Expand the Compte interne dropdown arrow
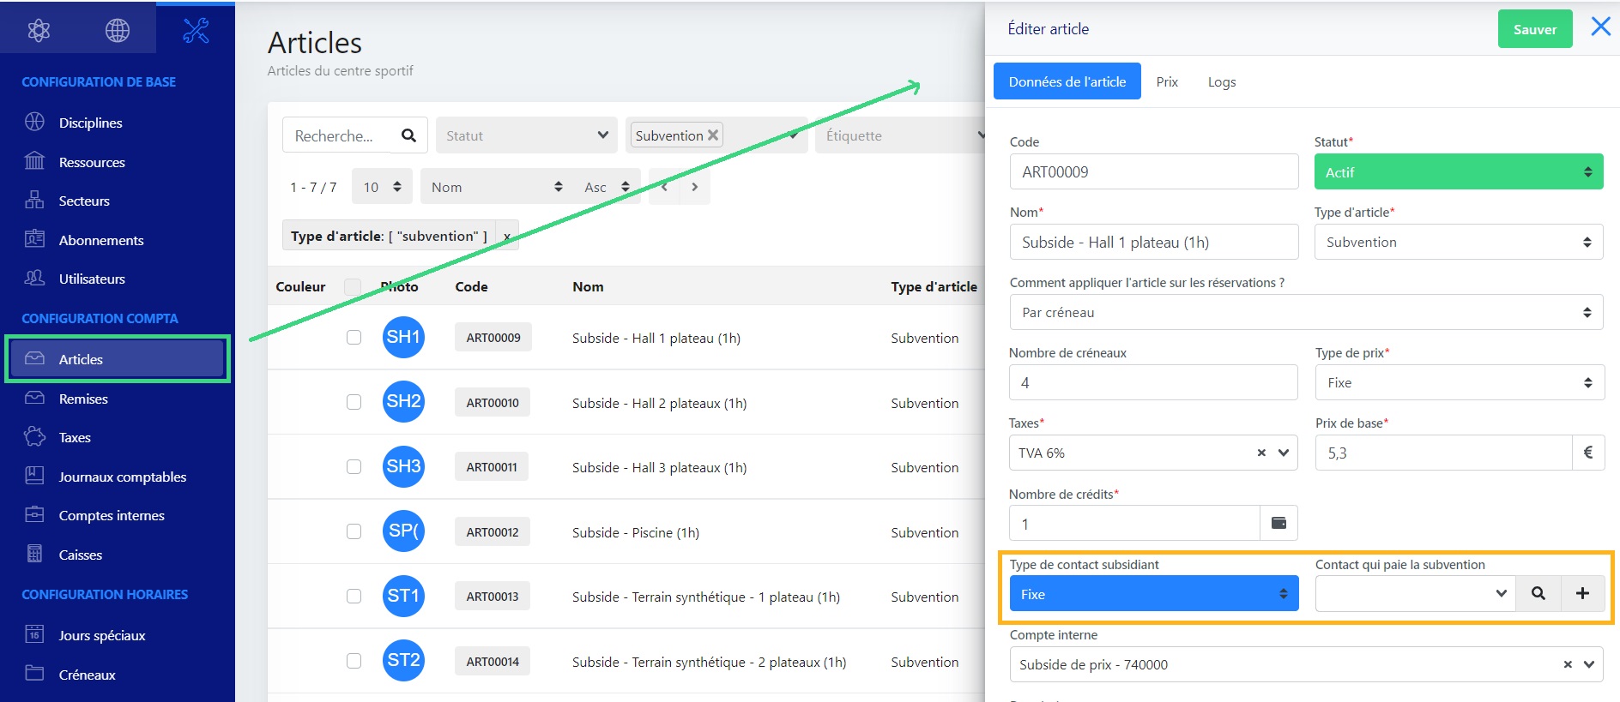Screen dimensions: 1620x702 [1589, 664]
